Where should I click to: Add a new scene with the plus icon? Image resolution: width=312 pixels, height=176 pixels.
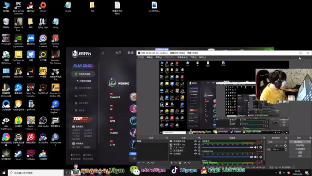pyautogui.click(x=139, y=163)
